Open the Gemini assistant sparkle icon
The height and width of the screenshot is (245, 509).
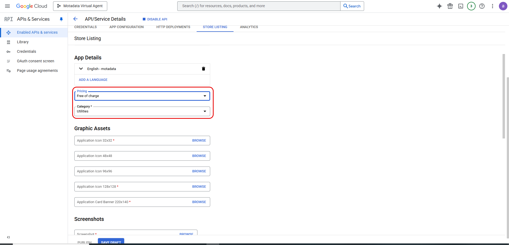click(x=439, y=6)
